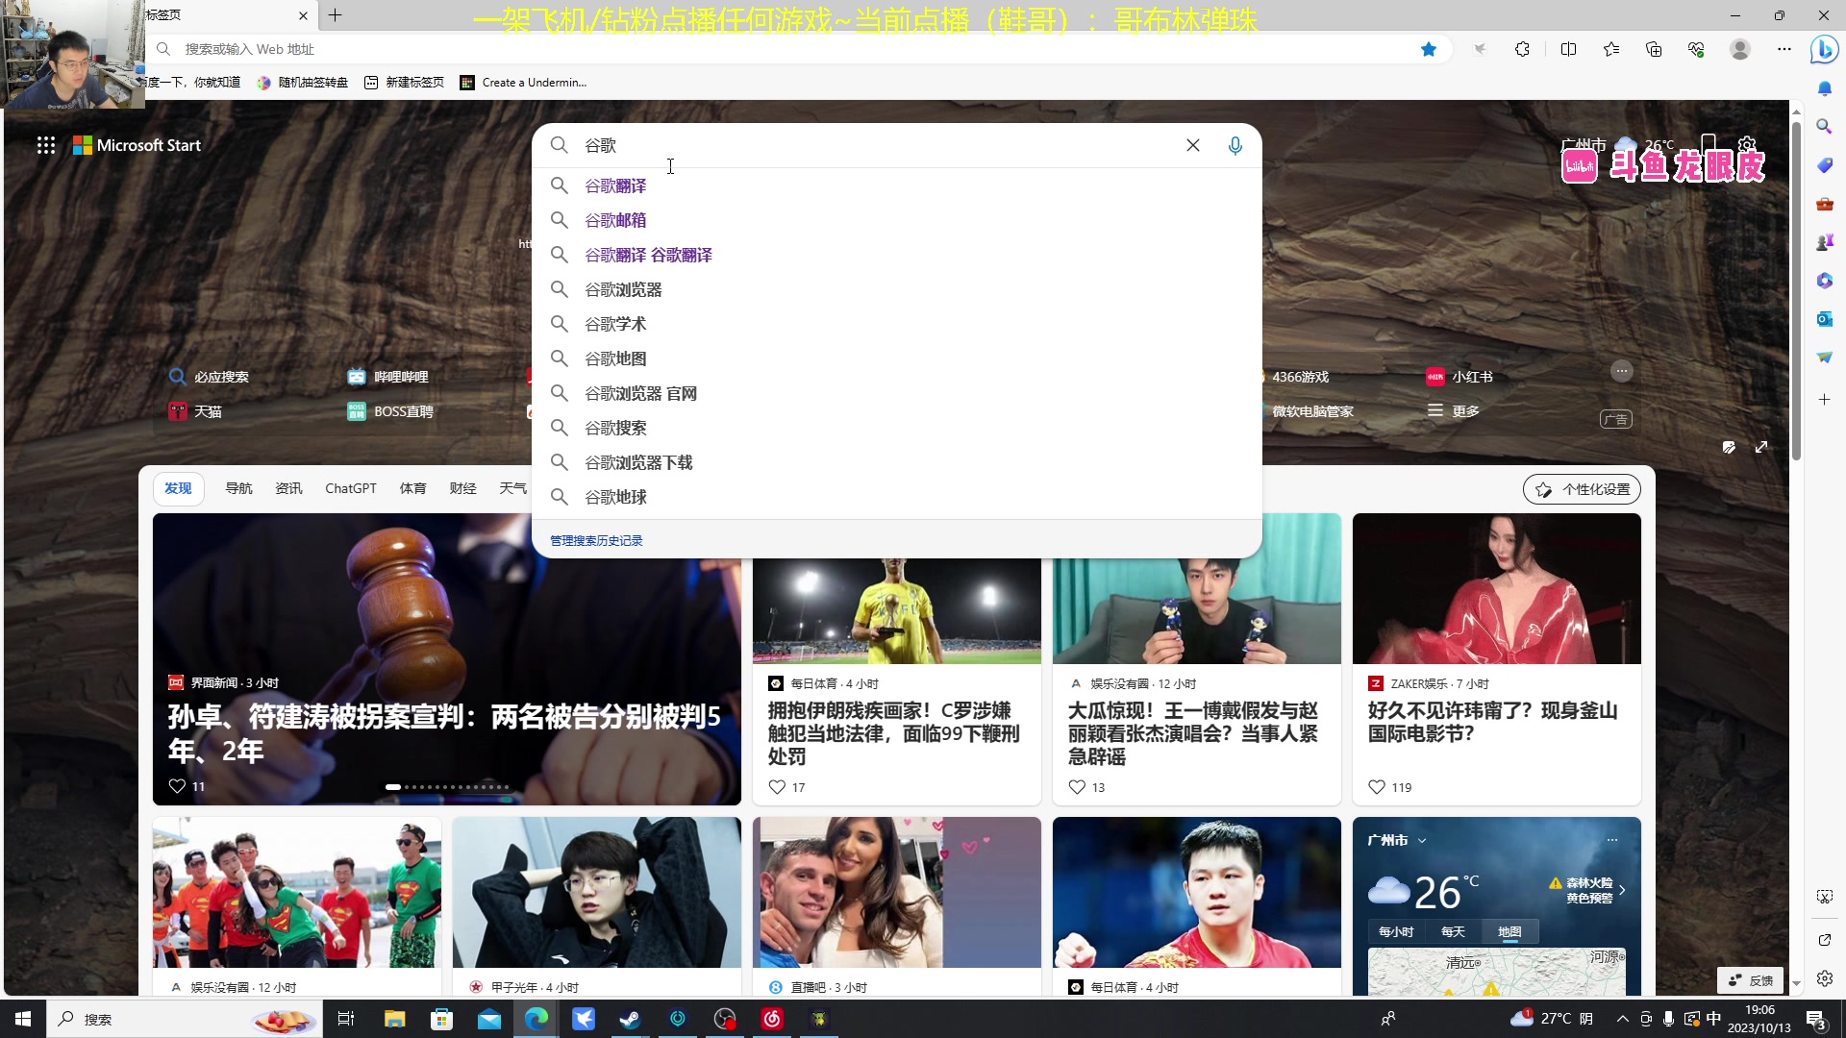Open the Microsoft Start apps grid icon
The width and height of the screenshot is (1846, 1038).
coord(46,145)
